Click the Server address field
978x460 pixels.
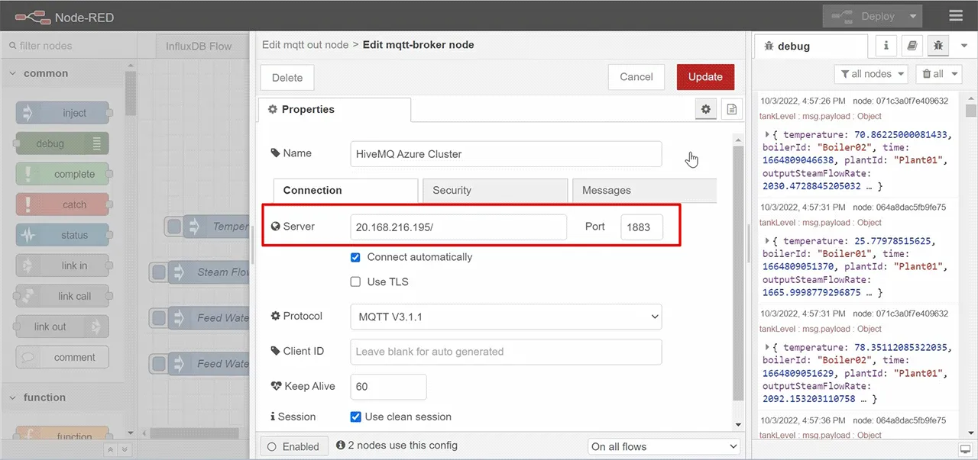458,227
